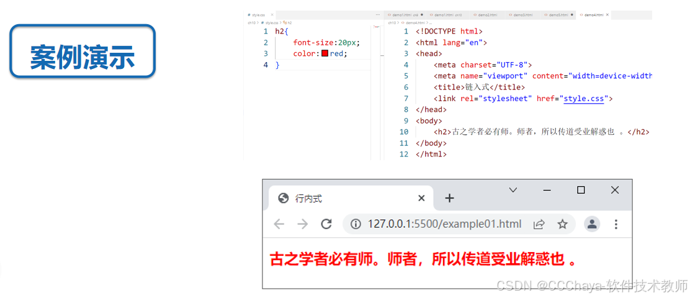Open the editor more actions ellipsis menu
Screen dimensions: 690x298
tap(377, 15)
